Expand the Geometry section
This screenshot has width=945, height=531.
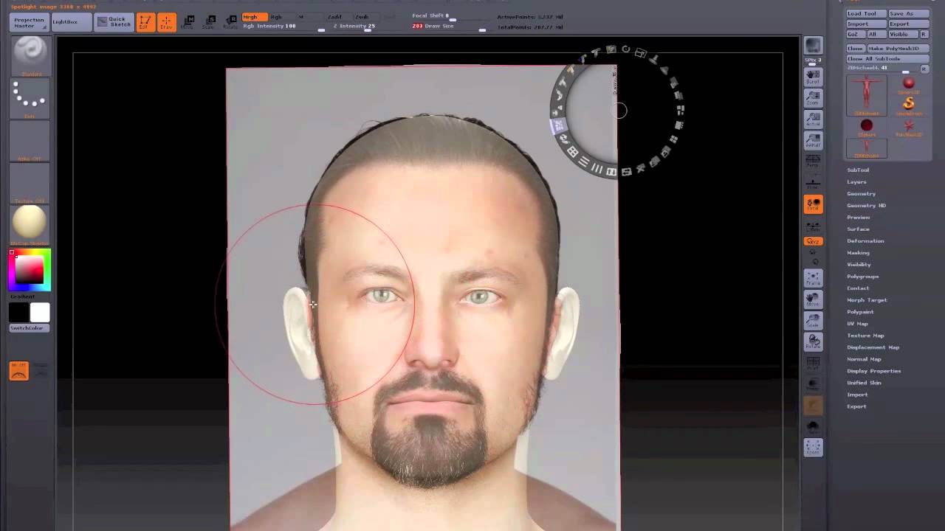(x=861, y=194)
